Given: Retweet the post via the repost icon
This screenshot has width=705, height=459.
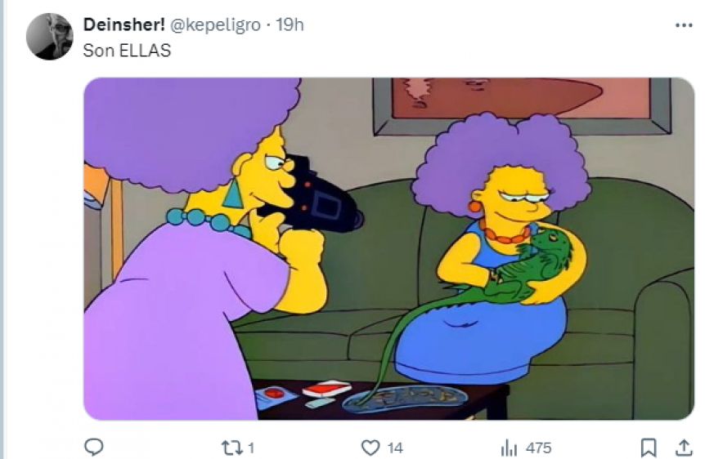Looking at the screenshot, I should click(x=232, y=448).
